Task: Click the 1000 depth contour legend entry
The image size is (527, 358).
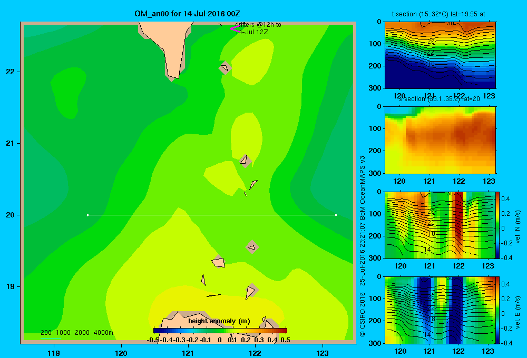Action: [x=63, y=333]
